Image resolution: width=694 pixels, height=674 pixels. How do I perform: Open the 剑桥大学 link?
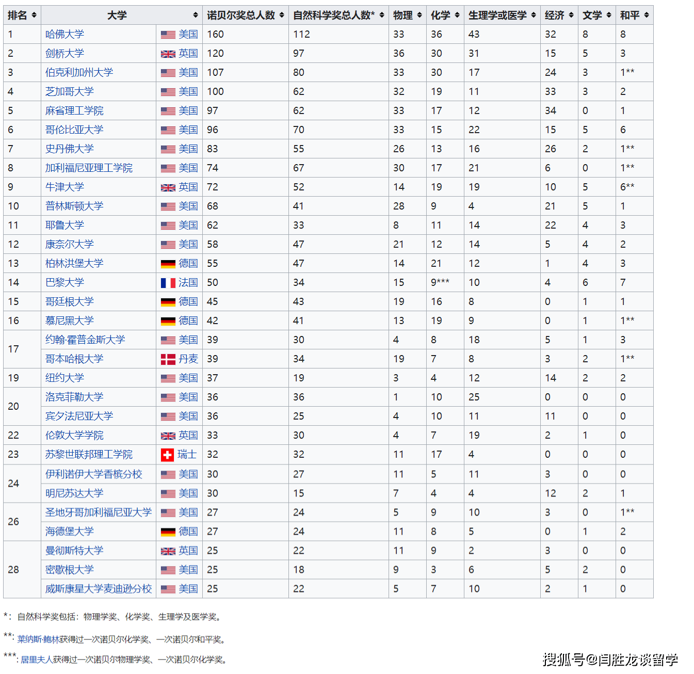[64, 53]
